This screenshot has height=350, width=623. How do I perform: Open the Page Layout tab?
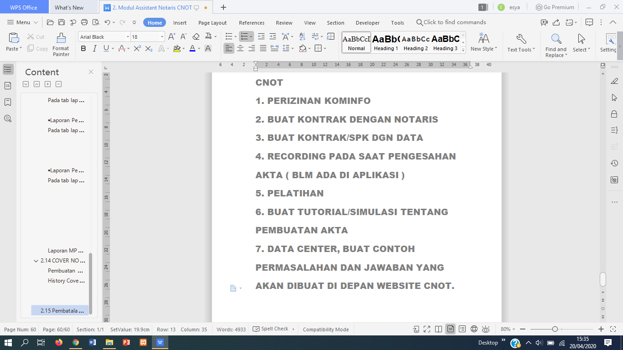point(212,23)
